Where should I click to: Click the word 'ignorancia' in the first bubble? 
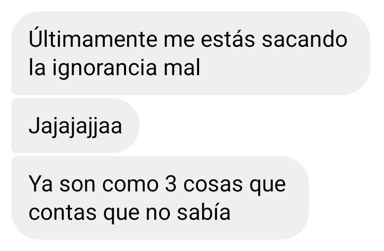pos(105,68)
